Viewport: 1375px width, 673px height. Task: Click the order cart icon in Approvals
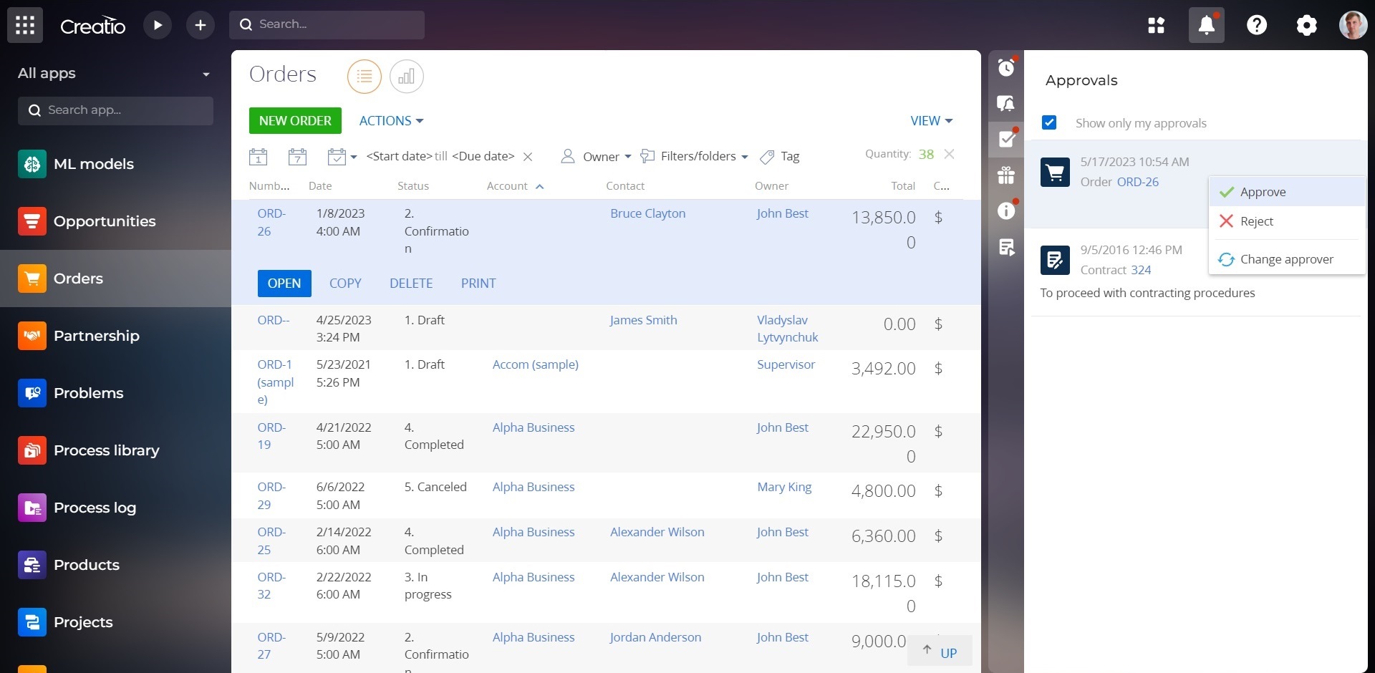tap(1055, 173)
